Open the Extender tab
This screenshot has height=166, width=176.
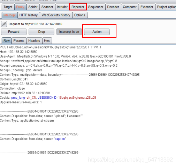(147, 7)
